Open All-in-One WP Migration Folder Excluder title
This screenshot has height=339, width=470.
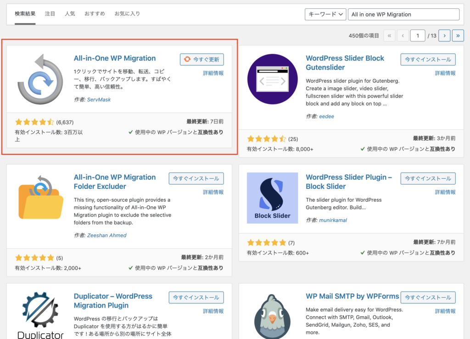coord(115,182)
